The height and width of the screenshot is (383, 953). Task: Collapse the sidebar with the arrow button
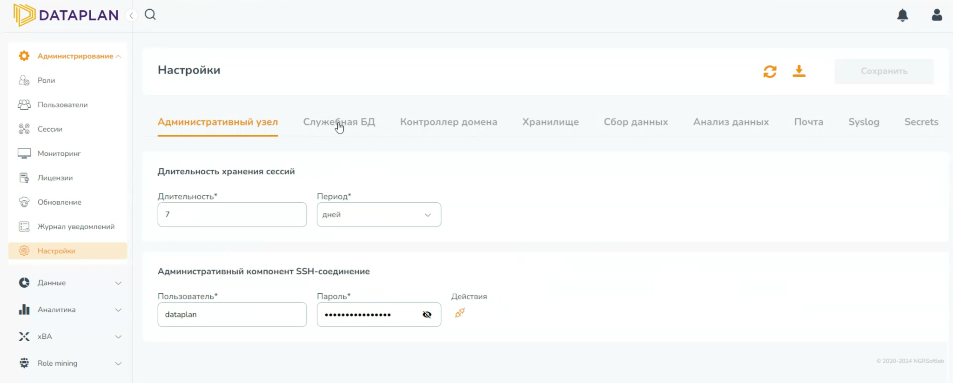(132, 16)
